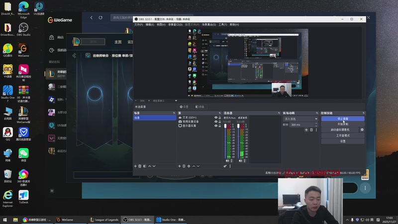Open the View menu in OBS

(x=161, y=24)
